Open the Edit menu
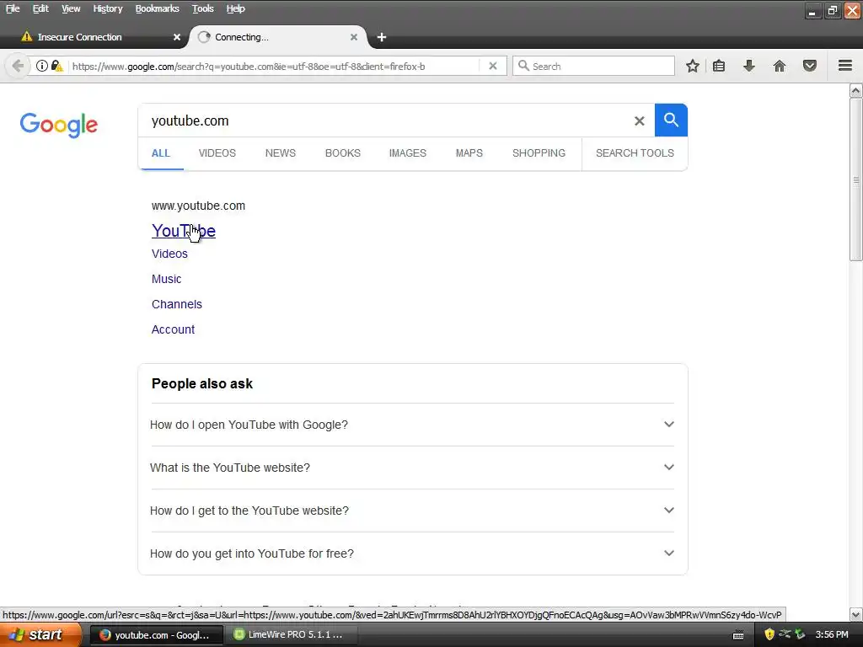The width and height of the screenshot is (863, 647). (40, 8)
